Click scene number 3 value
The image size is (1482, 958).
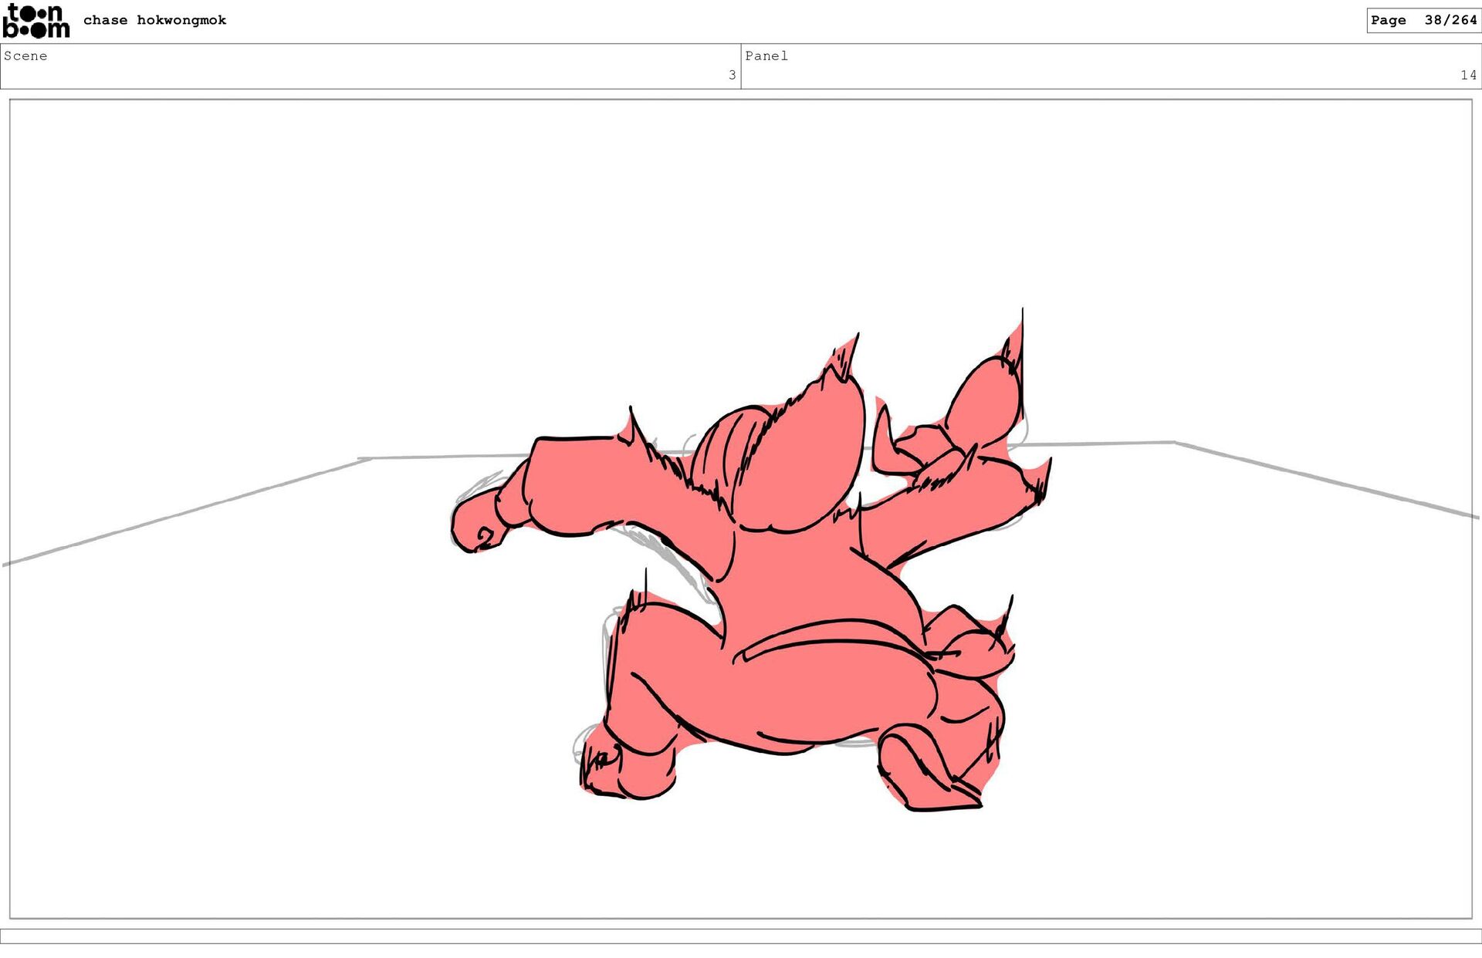[732, 75]
